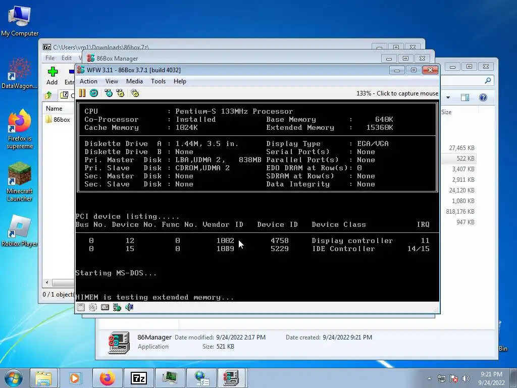Open the Windows Start menu orb

pyautogui.click(x=14, y=378)
